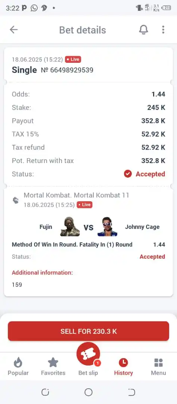Image resolution: width=177 pixels, height=404 pixels.
Task: Tap the Android back navigation button
Action: pyautogui.click(x=131, y=392)
